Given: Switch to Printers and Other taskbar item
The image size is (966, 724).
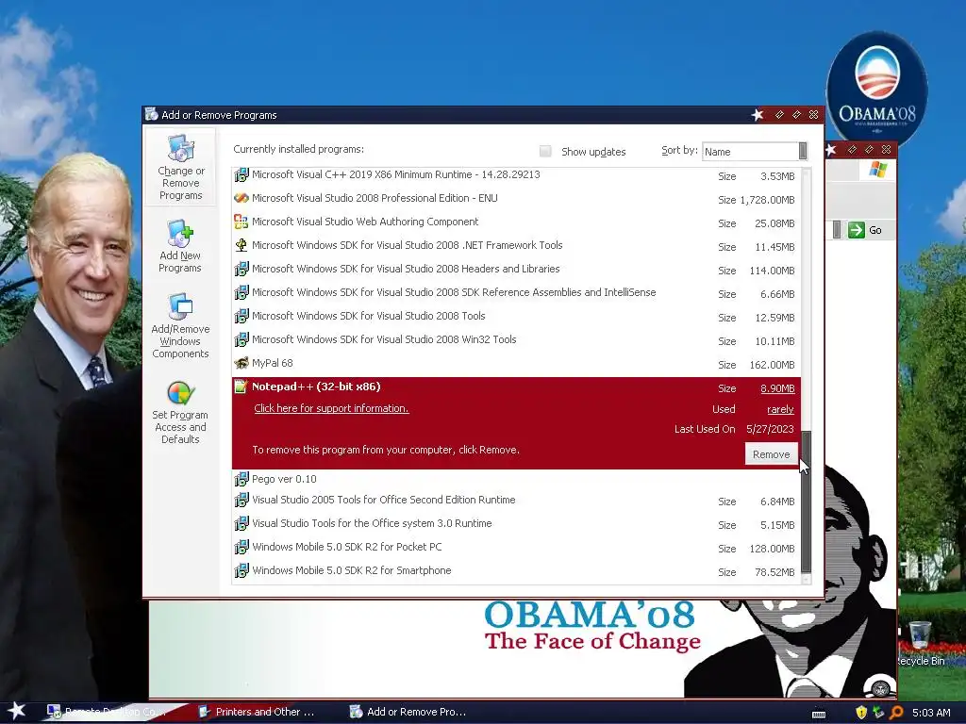Looking at the screenshot, I should point(257,712).
